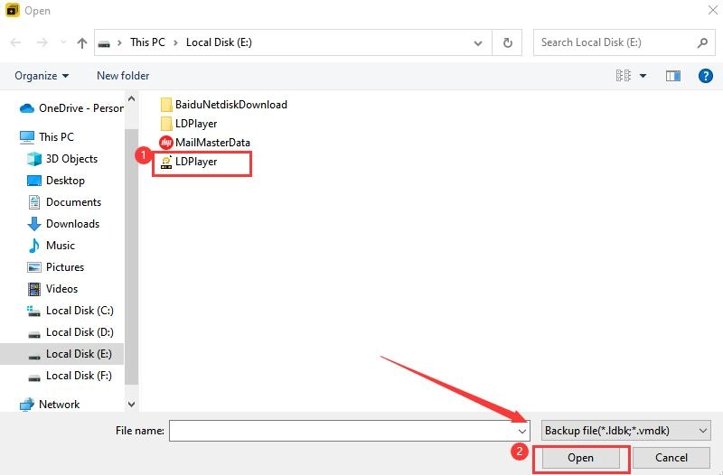This screenshot has height=475, width=723.
Task: Go back using the left arrow
Action: 15,42
